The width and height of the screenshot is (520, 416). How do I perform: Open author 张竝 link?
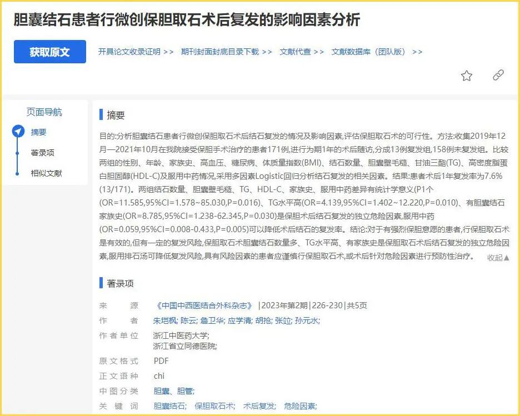283,320
